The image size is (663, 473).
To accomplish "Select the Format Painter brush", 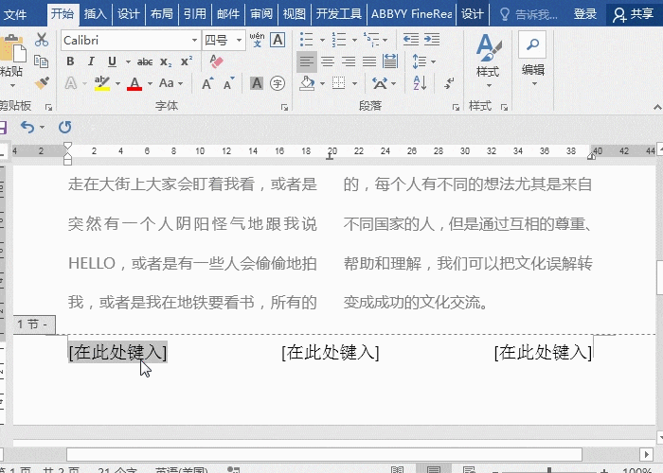I will 42,83.
